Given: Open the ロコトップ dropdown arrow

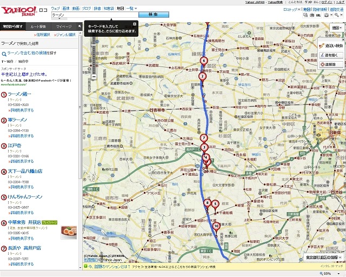Looking at the screenshot, I should (299, 9).
